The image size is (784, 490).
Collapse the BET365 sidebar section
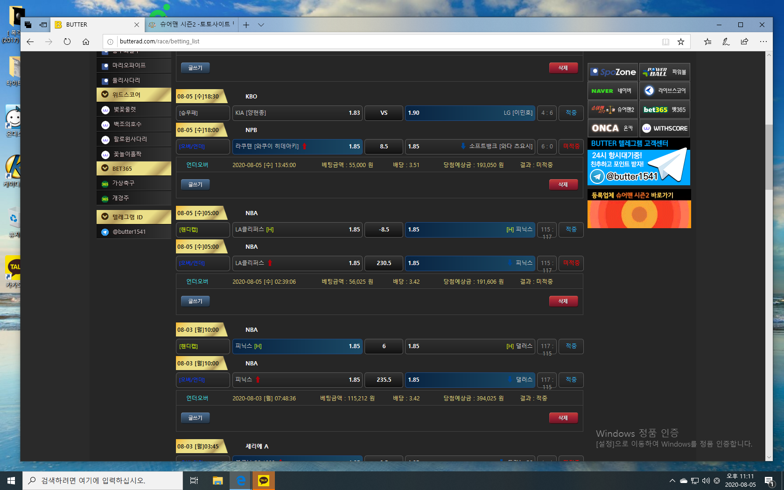[x=134, y=168]
